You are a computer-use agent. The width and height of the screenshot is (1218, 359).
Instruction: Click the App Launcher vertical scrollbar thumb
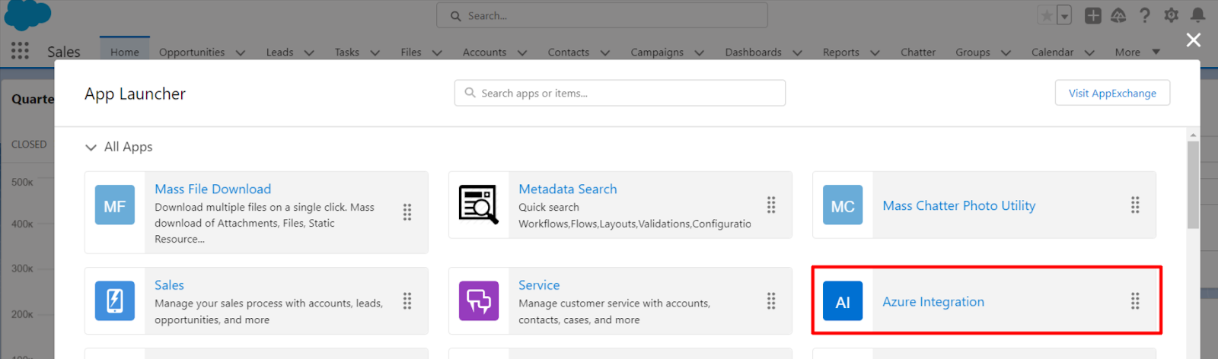(1193, 185)
